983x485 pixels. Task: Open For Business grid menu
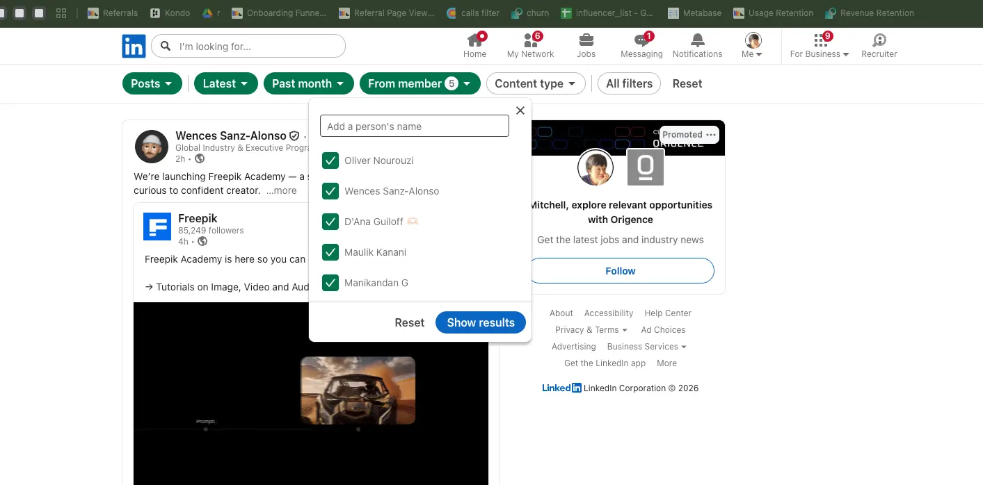click(820, 46)
